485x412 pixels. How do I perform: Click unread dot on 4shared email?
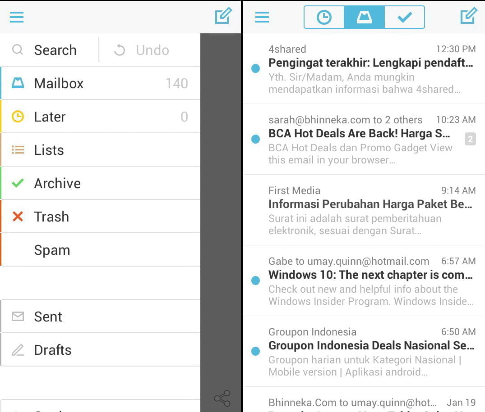tap(255, 68)
